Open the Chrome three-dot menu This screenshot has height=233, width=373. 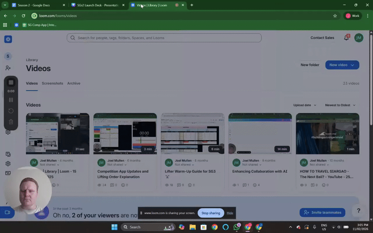click(x=368, y=16)
